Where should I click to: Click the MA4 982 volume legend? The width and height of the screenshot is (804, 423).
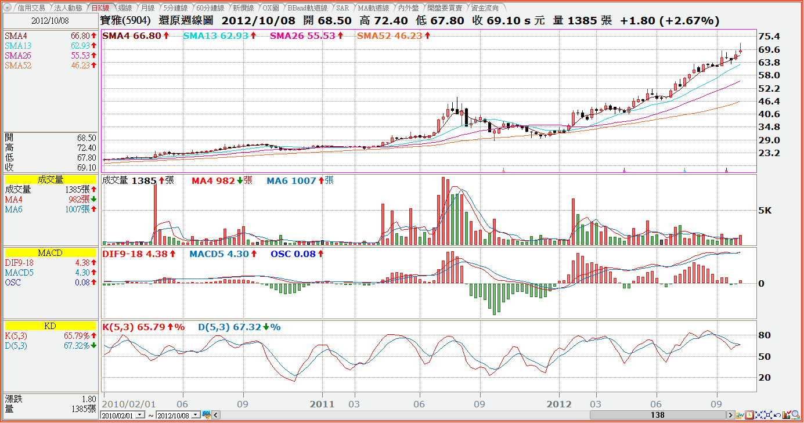click(x=222, y=180)
